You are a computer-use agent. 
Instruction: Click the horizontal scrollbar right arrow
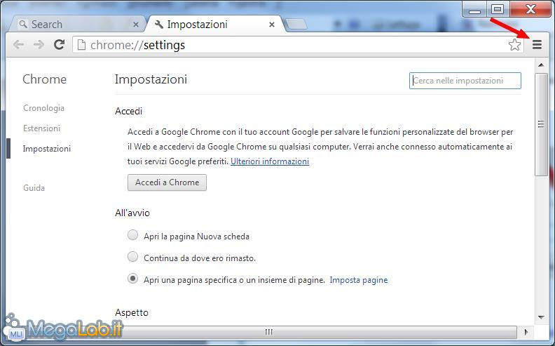pos(526,332)
